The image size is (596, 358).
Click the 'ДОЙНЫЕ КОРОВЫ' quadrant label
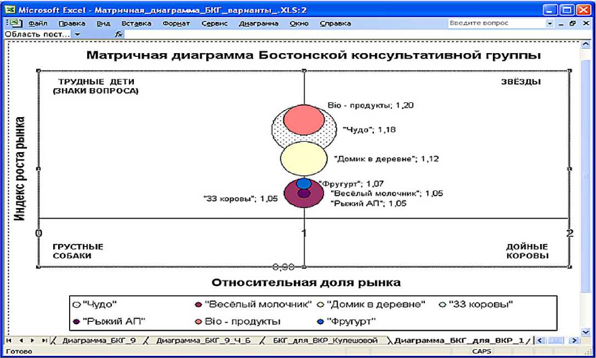(x=527, y=251)
